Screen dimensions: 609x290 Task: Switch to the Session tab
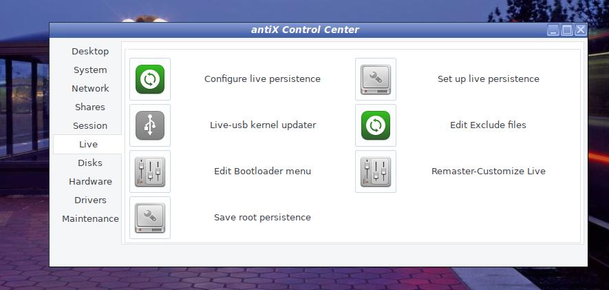(90, 126)
